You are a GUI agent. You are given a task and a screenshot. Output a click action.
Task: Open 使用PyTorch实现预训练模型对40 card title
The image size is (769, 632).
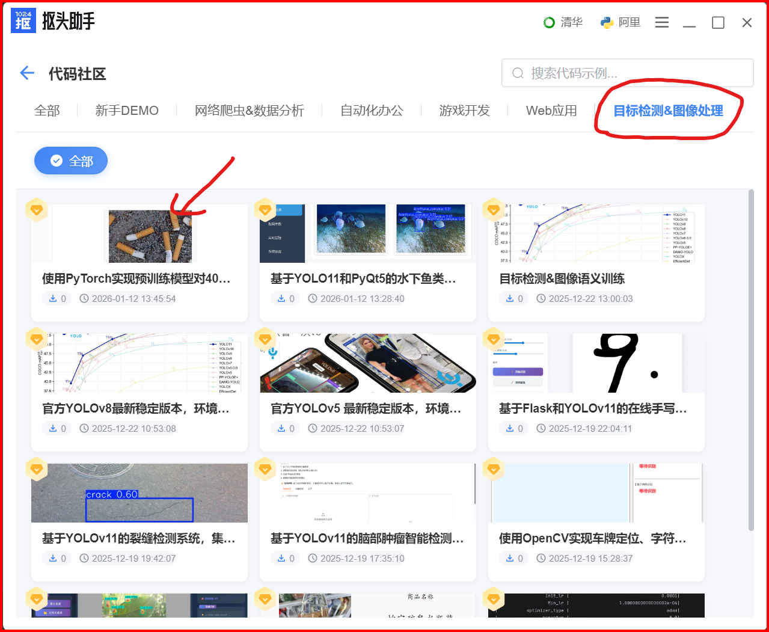click(x=136, y=278)
